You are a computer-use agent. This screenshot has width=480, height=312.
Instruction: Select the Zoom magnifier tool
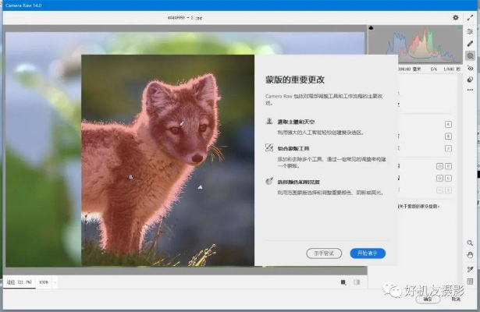(470, 243)
